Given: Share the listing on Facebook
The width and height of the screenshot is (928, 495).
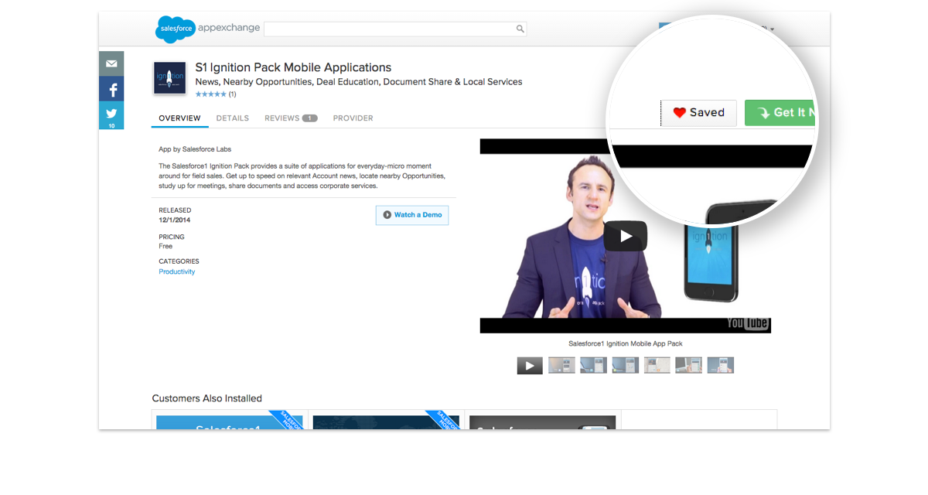Looking at the screenshot, I should [x=111, y=89].
